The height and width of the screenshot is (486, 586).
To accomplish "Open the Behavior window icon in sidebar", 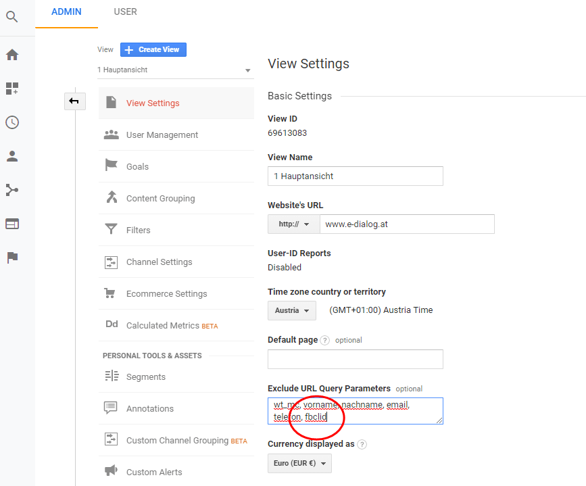I will pos(12,224).
